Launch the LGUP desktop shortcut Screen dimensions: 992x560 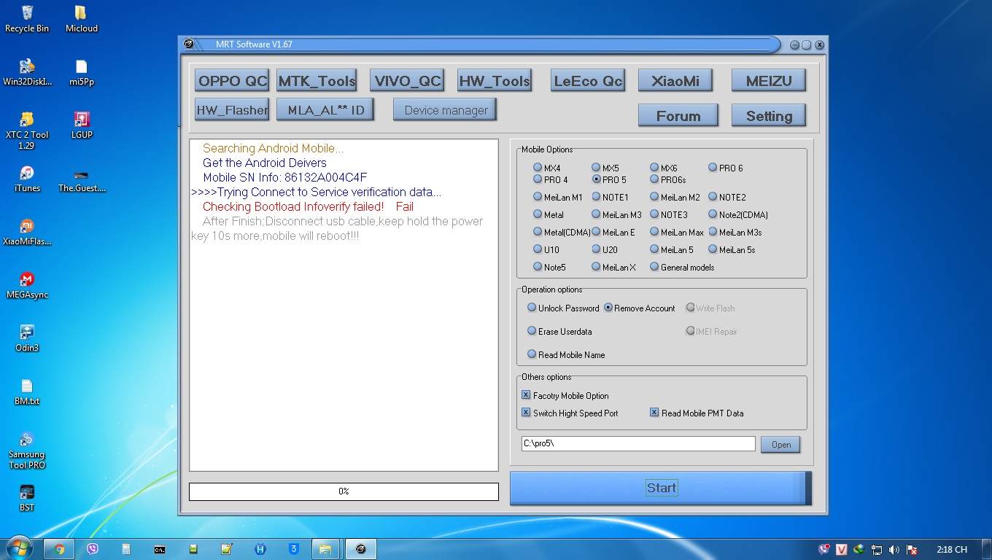(x=82, y=125)
